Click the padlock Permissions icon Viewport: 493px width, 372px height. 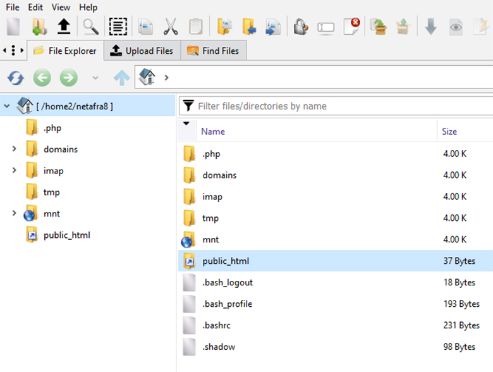[x=301, y=27]
